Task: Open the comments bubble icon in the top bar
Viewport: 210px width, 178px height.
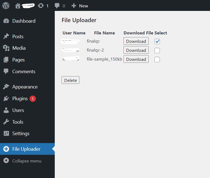Action: (x=57, y=5)
